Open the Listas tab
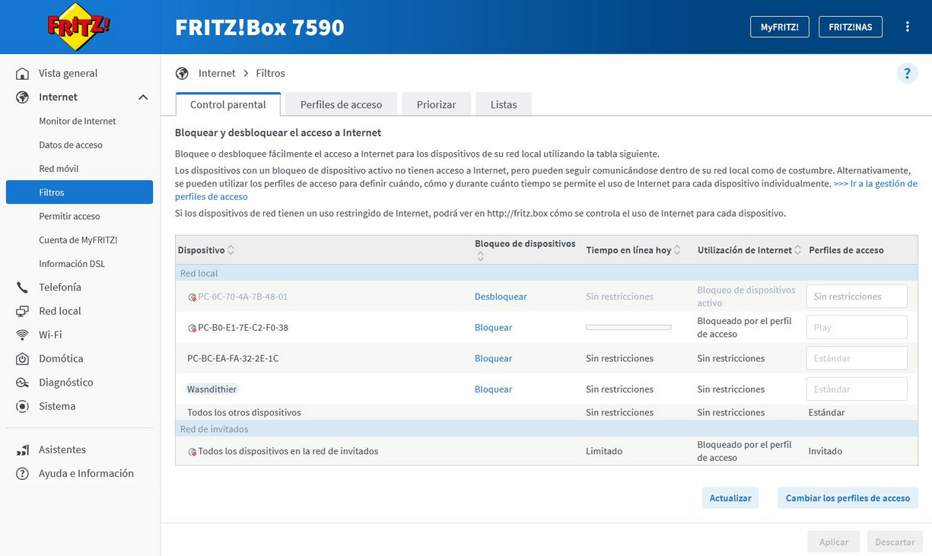932x556 pixels. [504, 104]
